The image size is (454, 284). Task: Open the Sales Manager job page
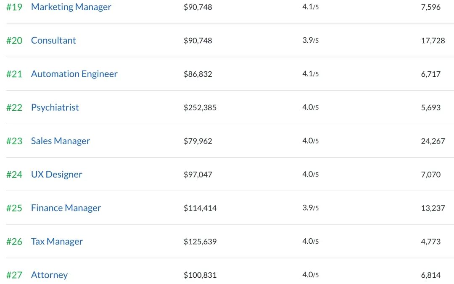(60, 141)
